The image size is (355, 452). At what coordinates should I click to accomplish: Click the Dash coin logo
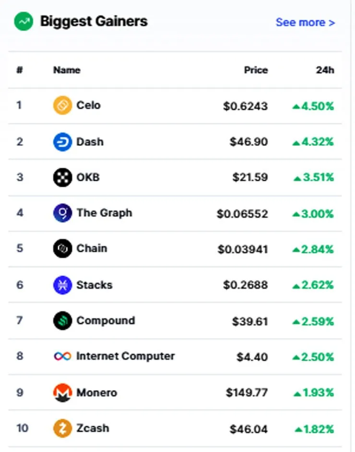coord(62,142)
